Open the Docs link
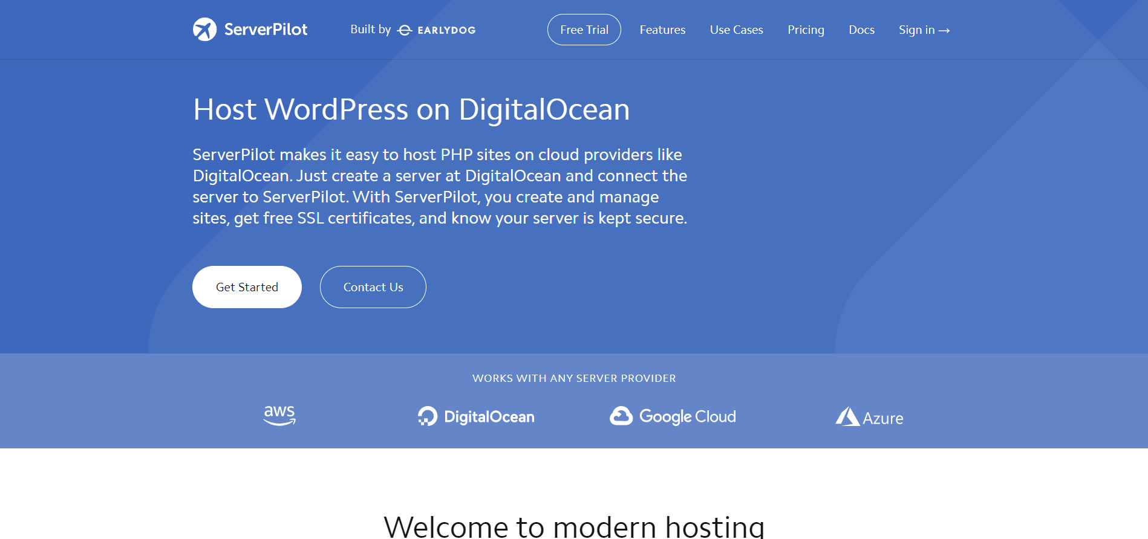1148x539 pixels. point(861,30)
